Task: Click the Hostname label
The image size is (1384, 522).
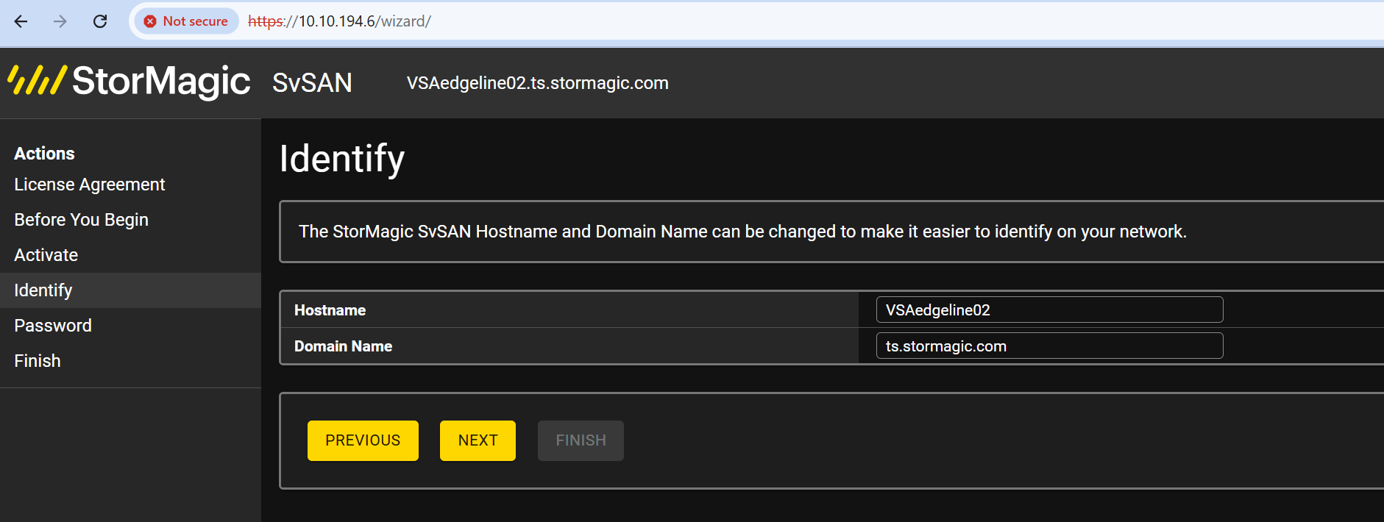Action: 330,310
